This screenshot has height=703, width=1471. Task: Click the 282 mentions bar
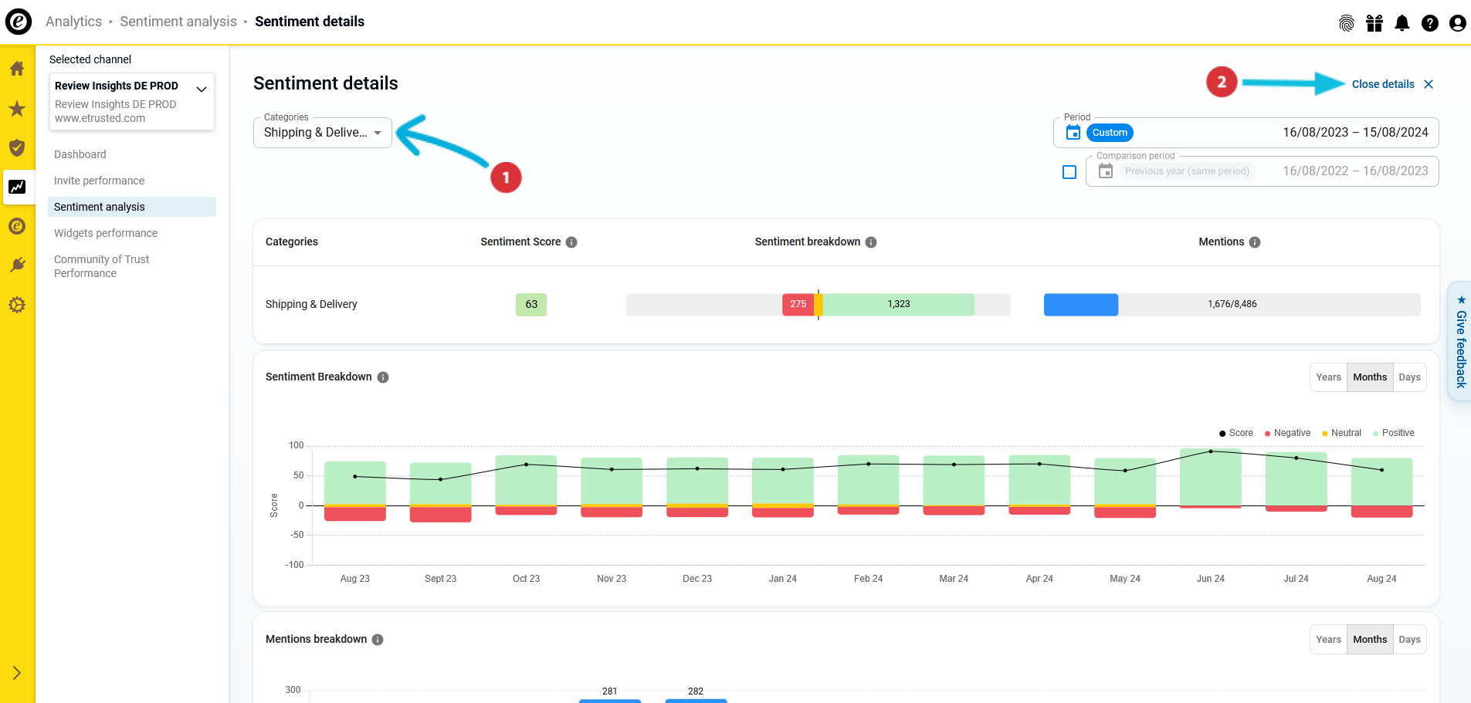click(x=696, y=701)
